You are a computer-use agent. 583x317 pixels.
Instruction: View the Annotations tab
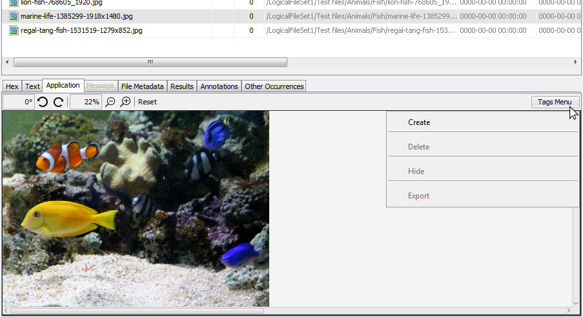pos(219,86)
